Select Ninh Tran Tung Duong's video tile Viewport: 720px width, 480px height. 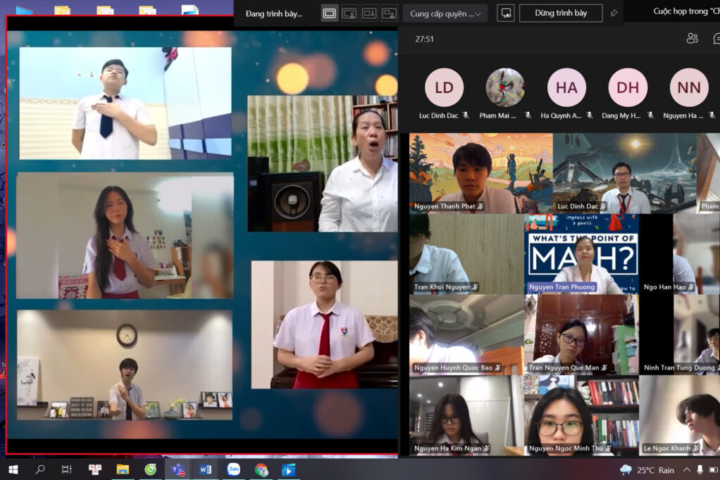point(680,334)
